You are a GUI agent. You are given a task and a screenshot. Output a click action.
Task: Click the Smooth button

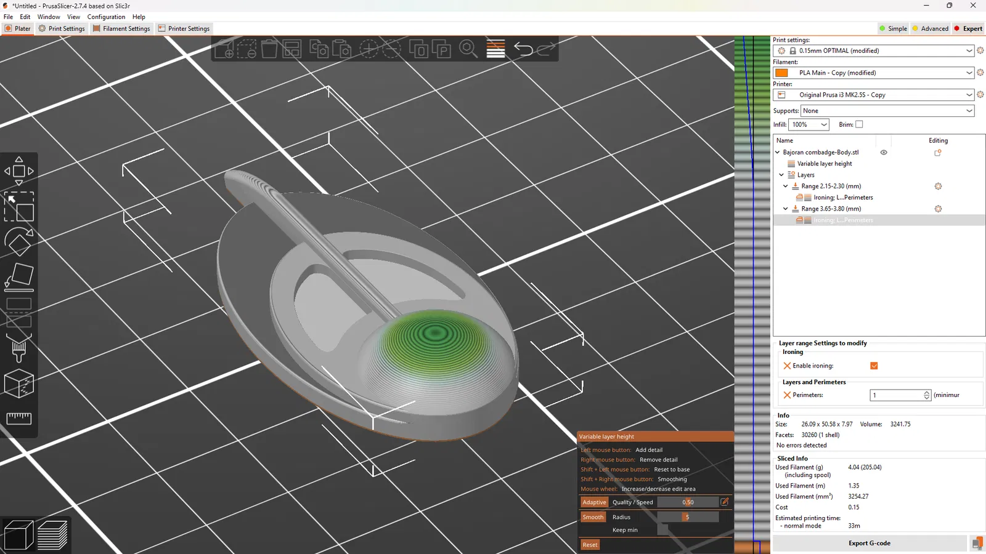click(x=593, y=517)
